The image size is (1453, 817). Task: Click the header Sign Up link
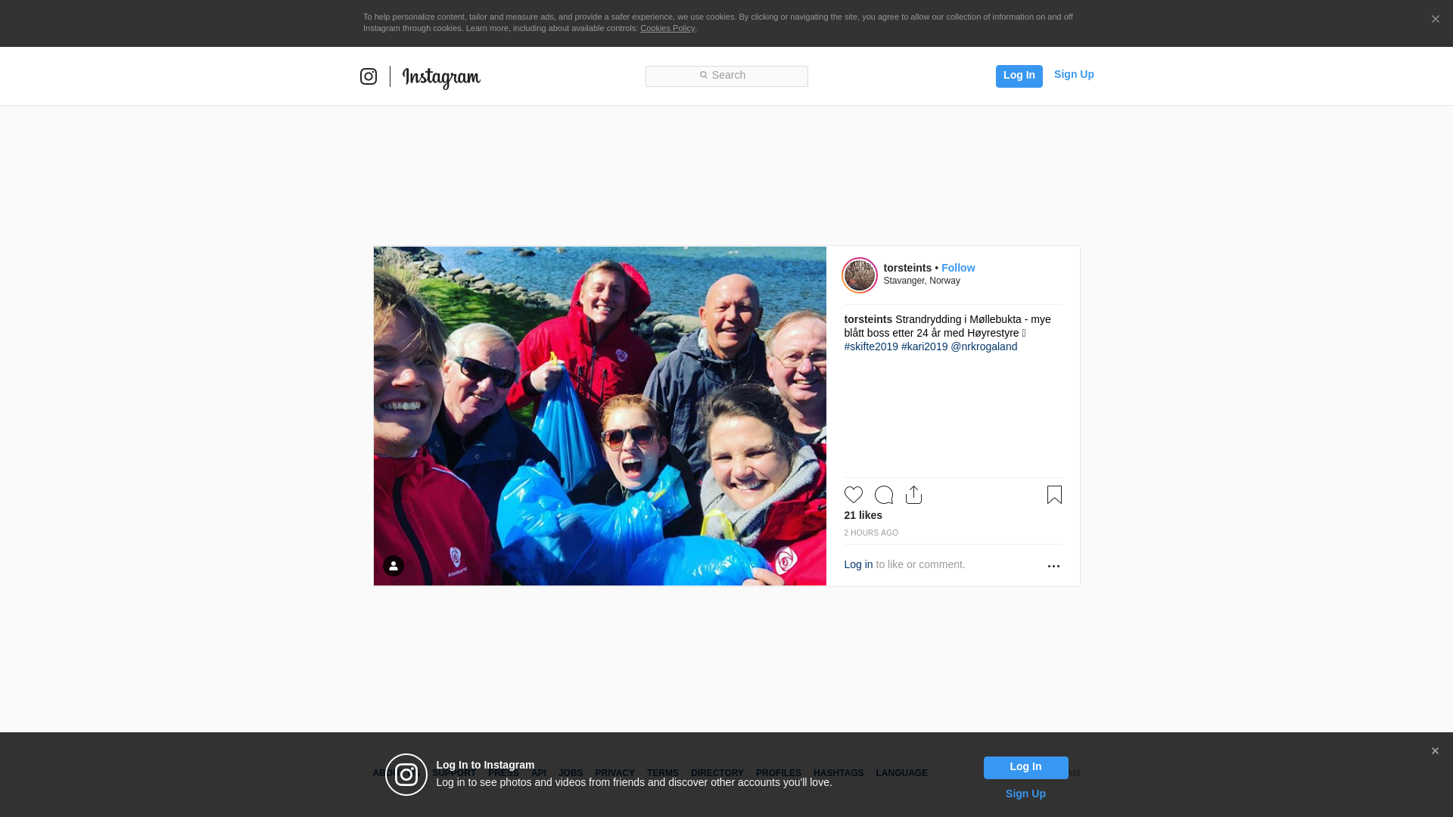coord(1074,74)
